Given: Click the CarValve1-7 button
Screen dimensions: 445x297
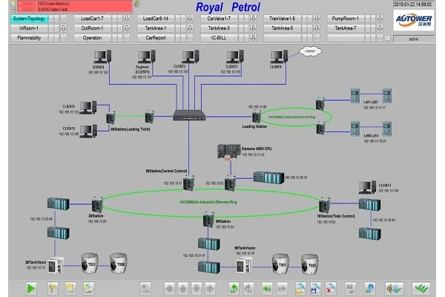Looking at the screenshot, I should tap(219, 19).
